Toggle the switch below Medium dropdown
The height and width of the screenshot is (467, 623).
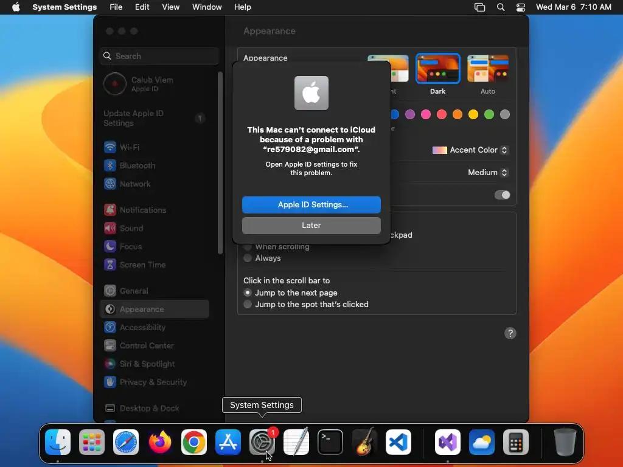click(502, 195)
